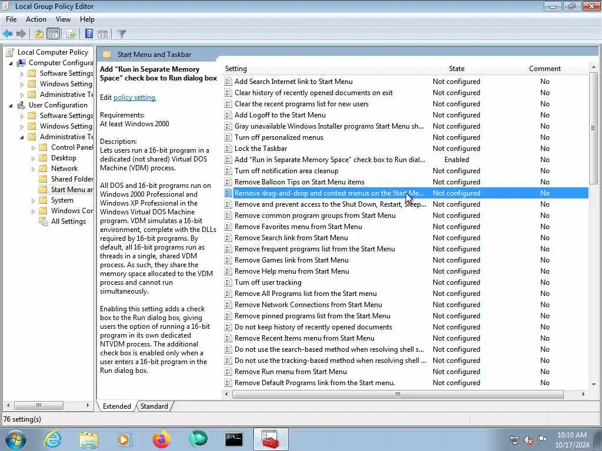The width and height of the screenshot is (602, 451).
Task: Click the Export List toolbar icon
Action: coord(71,33)
